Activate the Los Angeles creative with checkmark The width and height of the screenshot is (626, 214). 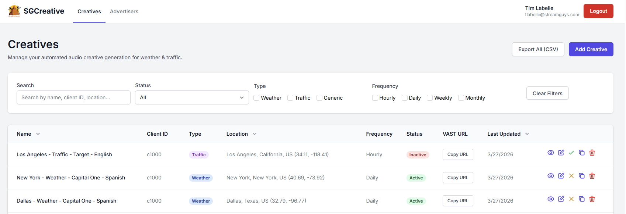coord(571,153)
